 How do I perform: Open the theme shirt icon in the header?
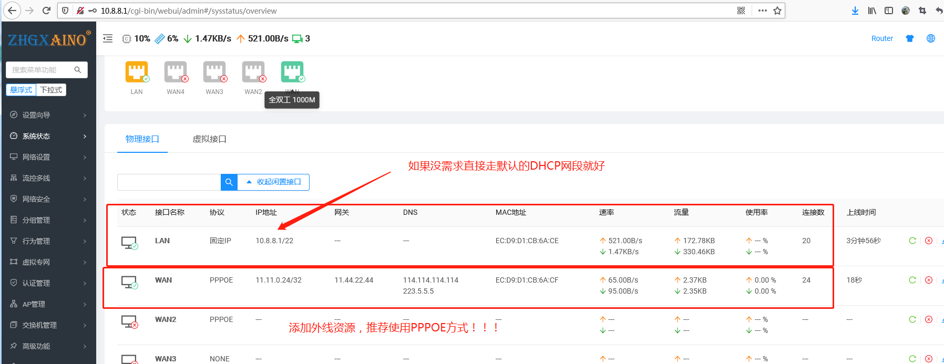[910, 38]
